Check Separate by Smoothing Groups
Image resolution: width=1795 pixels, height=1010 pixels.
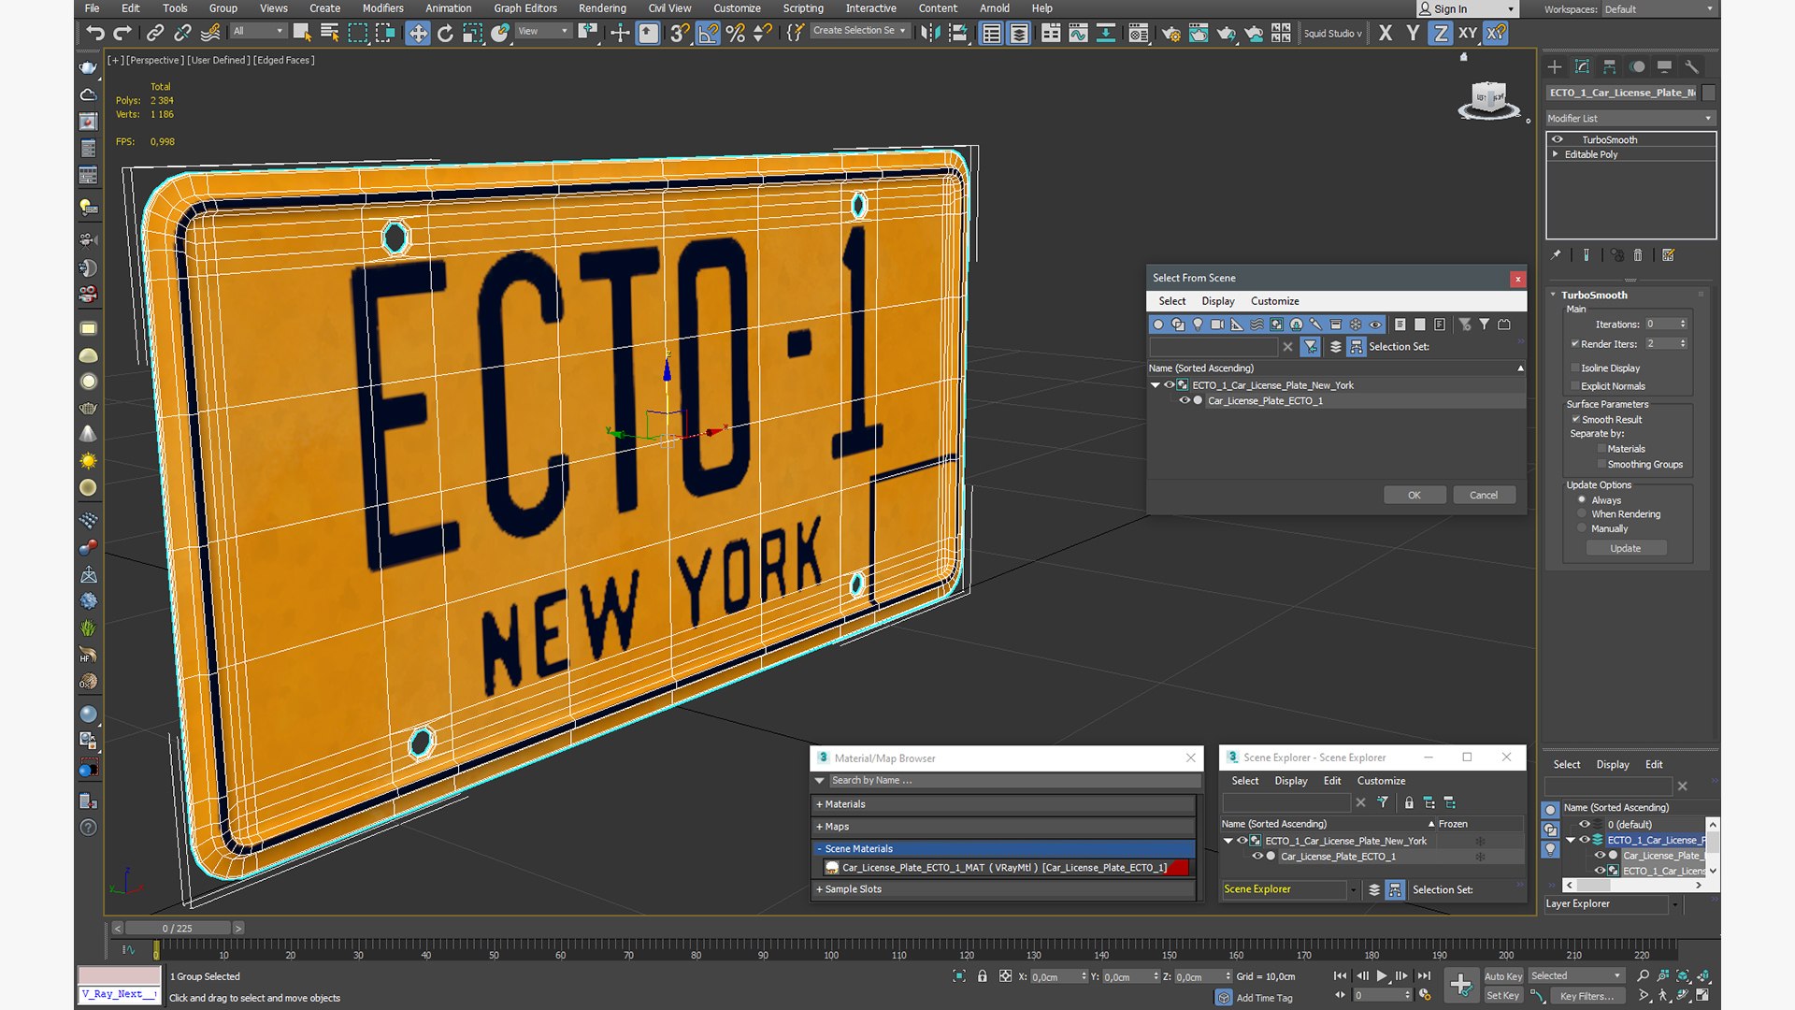1601,465
